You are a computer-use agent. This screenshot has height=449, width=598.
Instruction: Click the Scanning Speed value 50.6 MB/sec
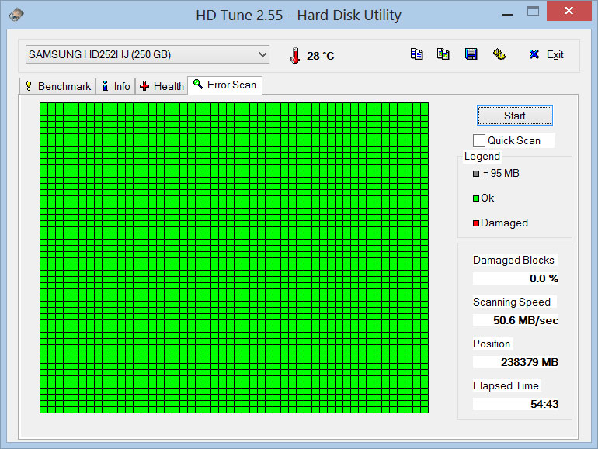[x=516, y=320]
